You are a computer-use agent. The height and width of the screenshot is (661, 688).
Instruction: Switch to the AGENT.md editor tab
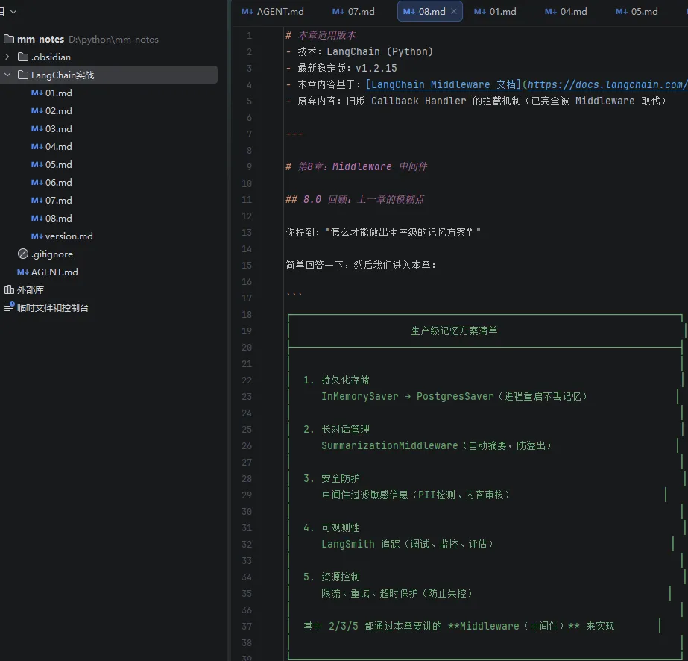[x=273, y=12]
